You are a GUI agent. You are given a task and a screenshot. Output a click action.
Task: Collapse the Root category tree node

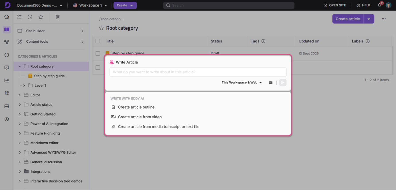pos(20,66)
